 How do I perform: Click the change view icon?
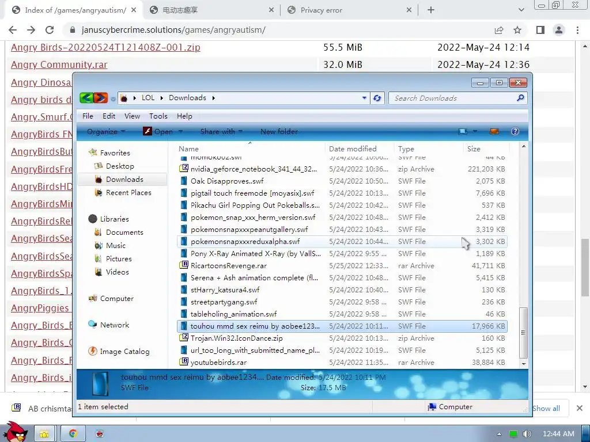tap(463, 131)
